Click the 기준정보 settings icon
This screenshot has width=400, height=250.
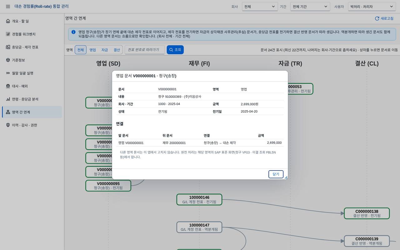(x=8, y=60)
